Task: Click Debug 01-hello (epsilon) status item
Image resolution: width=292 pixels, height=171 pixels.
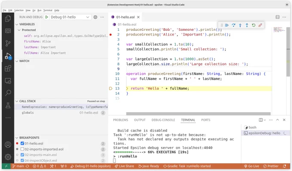Action: click(x=91, y=166)
